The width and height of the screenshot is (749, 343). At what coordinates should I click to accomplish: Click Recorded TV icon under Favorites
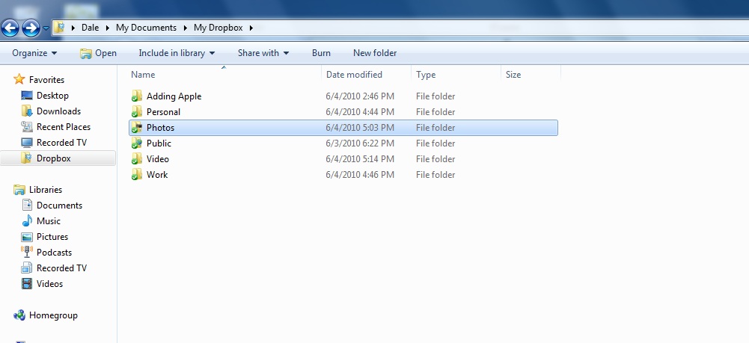(x=27, y=143)
